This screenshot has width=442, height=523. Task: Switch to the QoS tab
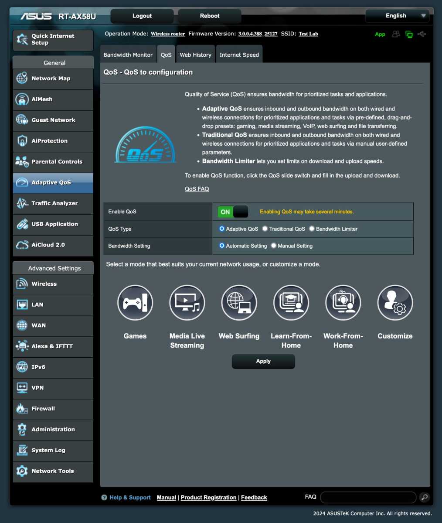[166, 55]
